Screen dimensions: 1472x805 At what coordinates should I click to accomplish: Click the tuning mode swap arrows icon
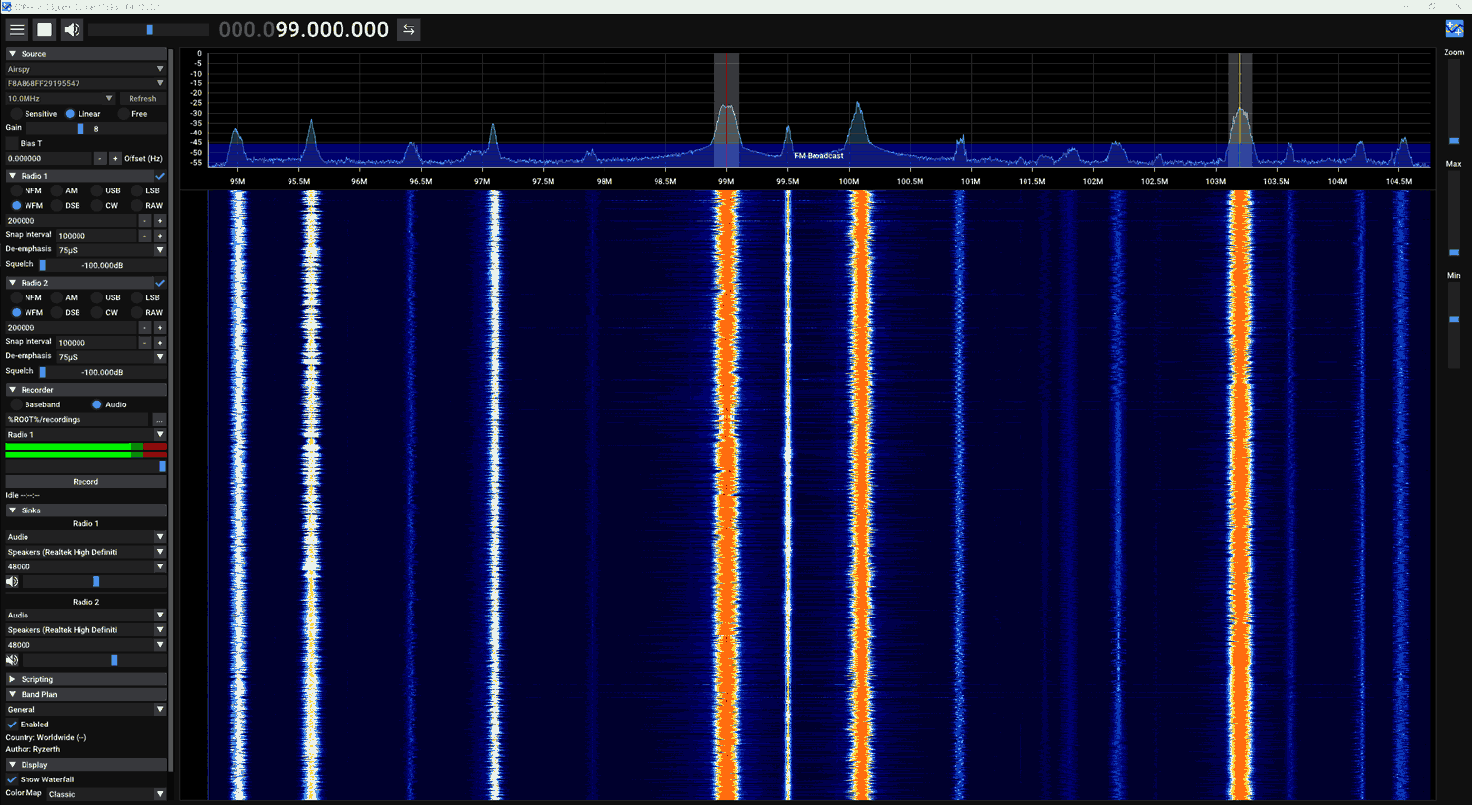(409, 29)
